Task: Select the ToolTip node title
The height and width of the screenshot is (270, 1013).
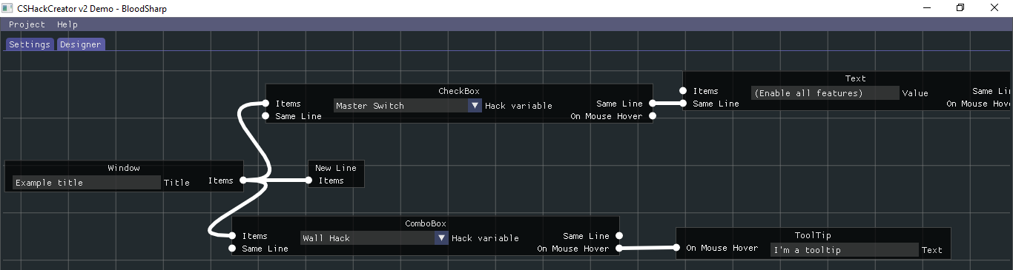Action: click(814, 235)
